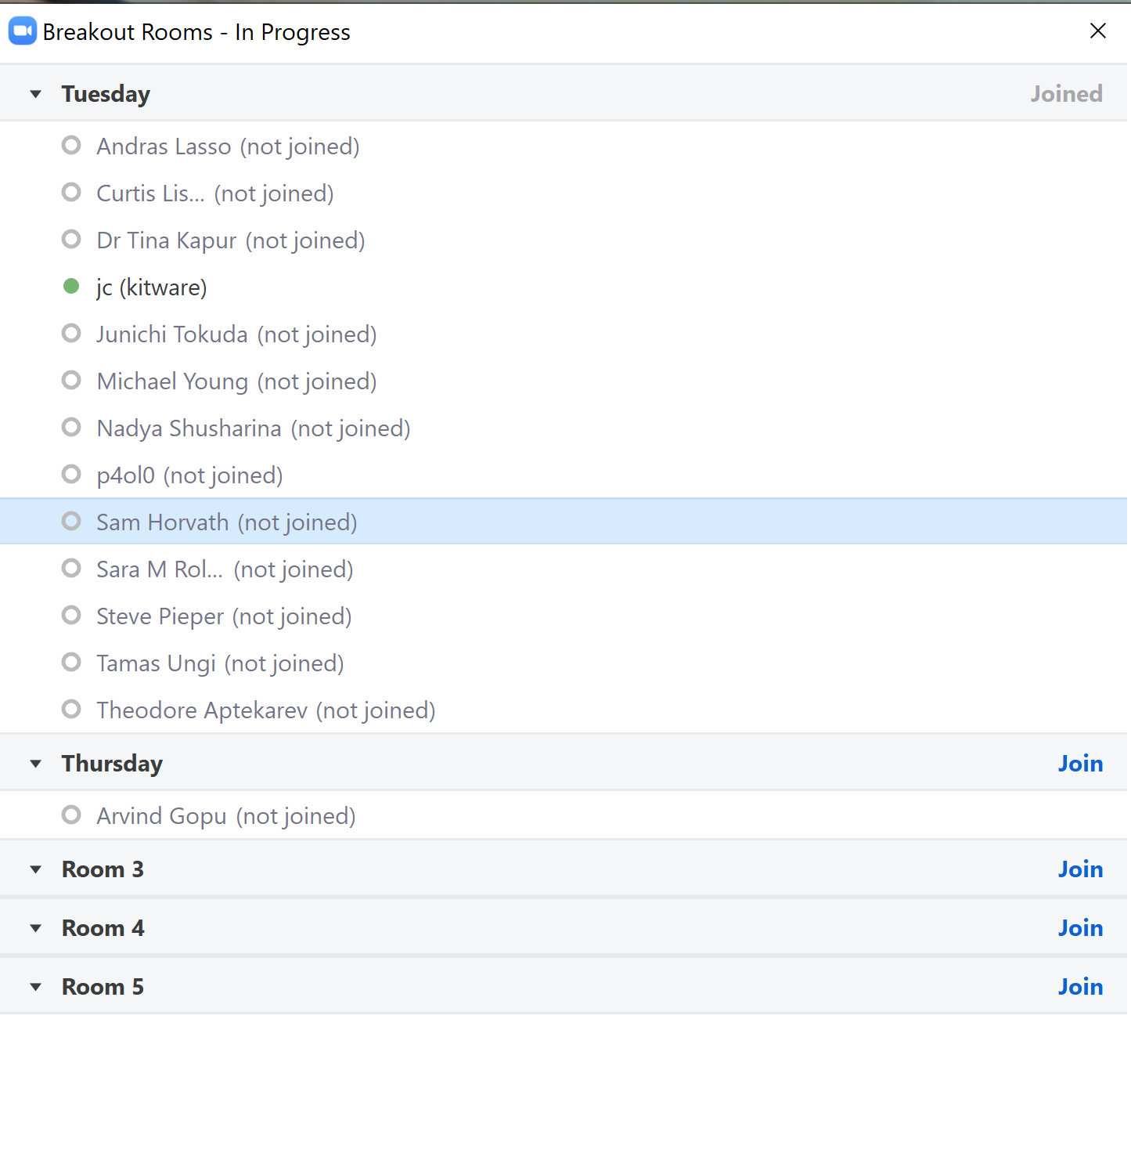Click the status circle next to Sam Horvath
Image resolution: width=1131 pixels, height=1149 pixels.
click(71, 522)
